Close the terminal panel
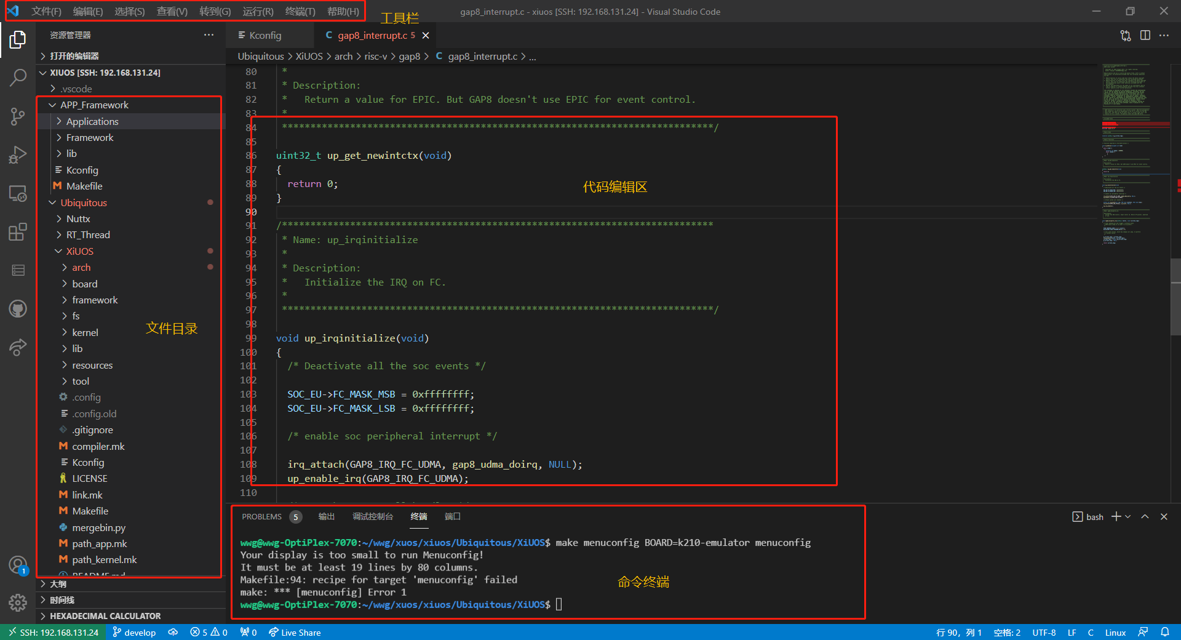Screen dimensions: 1181x640 point(1164,517)
